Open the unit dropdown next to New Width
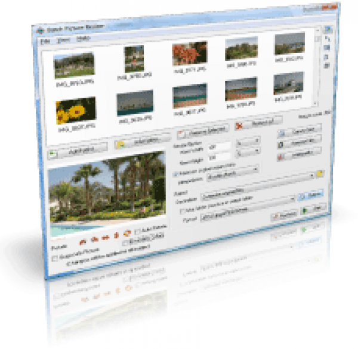Screen dimensions: 358x349 (248, 142)
